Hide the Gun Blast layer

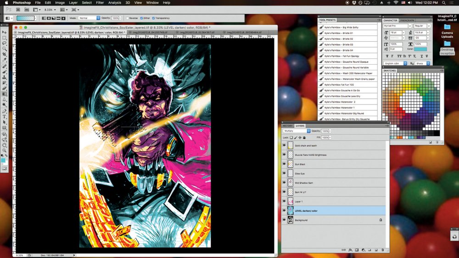284,164
